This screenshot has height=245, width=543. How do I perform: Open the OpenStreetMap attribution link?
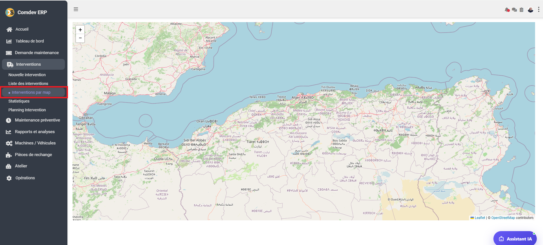tap(503, 218)
